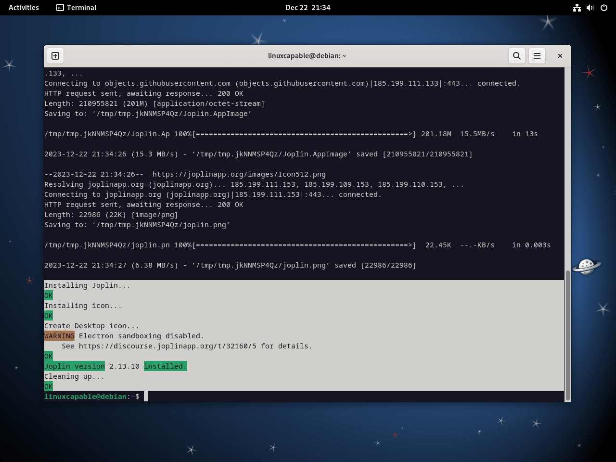Click the Joplin version installed message
This screenshot has width=616, height=462.
[x=115, y=366]
